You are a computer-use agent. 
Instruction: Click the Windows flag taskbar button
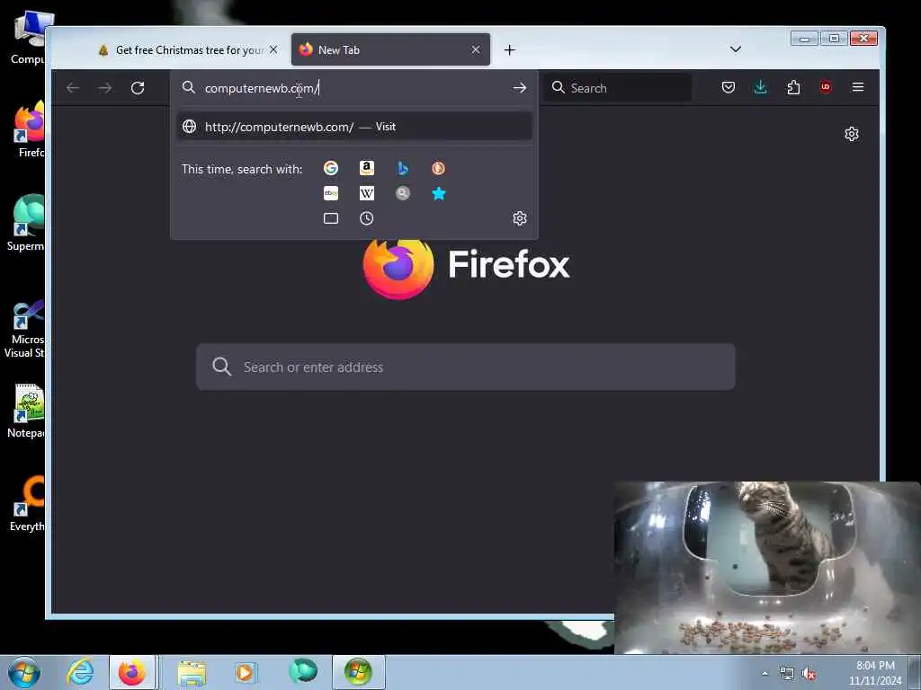pos(358,672)
